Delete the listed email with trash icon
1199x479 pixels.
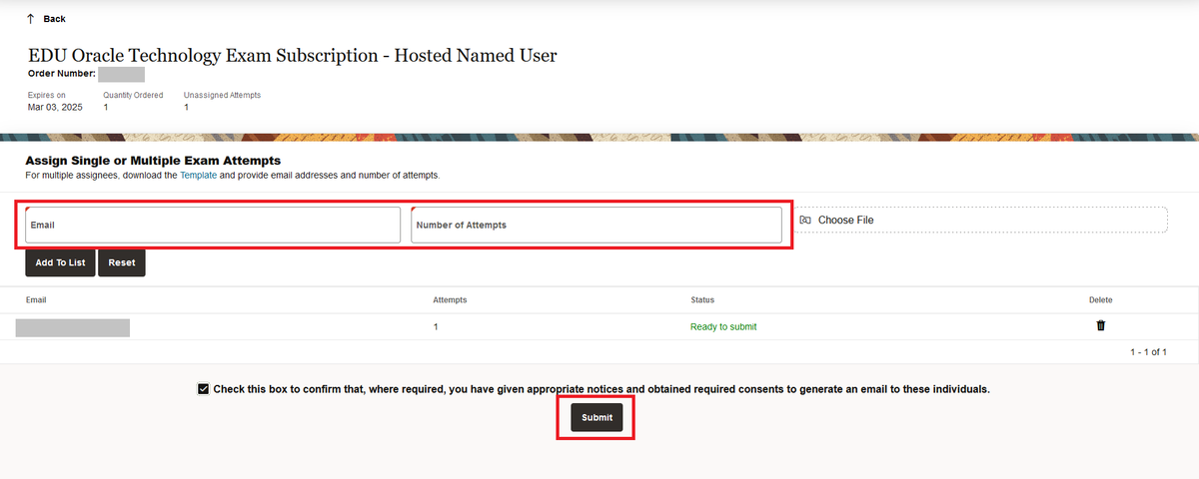click(x=1101, y=325)
